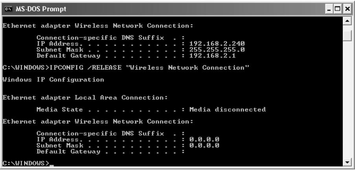355x171 pixels.
Task: Click the empty vertical scrollbar track
Action: tap(347, 100)
